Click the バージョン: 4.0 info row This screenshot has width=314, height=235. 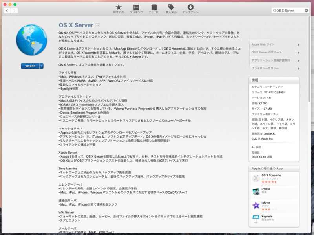(261, 98)
